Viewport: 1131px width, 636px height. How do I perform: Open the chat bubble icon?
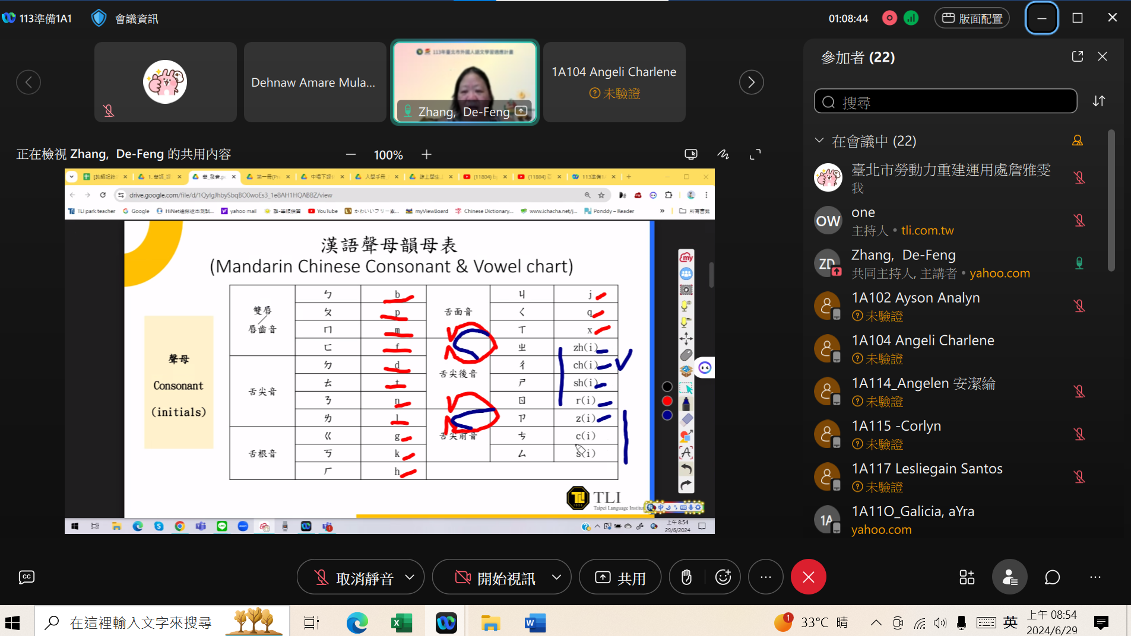[x=1052, y=577]
